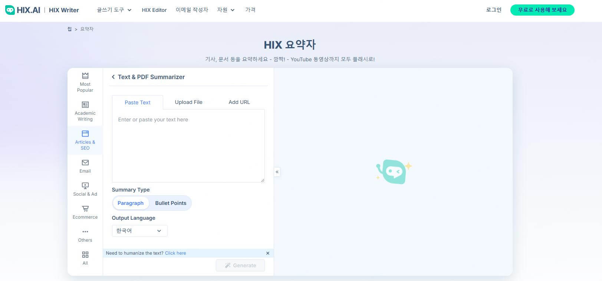Open HIX Editor from the top menu
The height and width of the screenshot is (281, 602).
pyautogui.click(x=154, y=10)
